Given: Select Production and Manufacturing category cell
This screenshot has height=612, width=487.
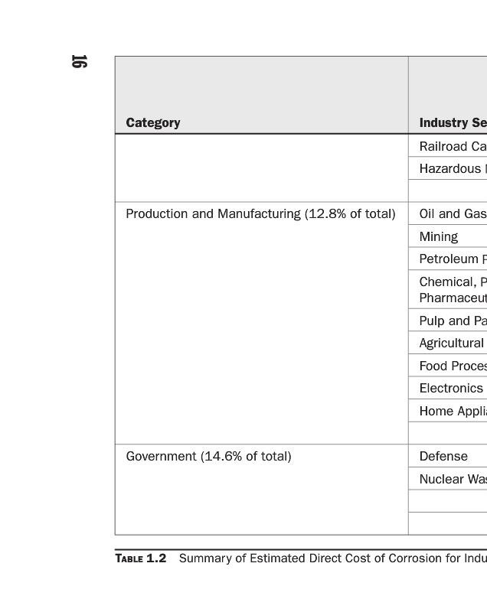Looking at the screenshot, I should (260, 214).
